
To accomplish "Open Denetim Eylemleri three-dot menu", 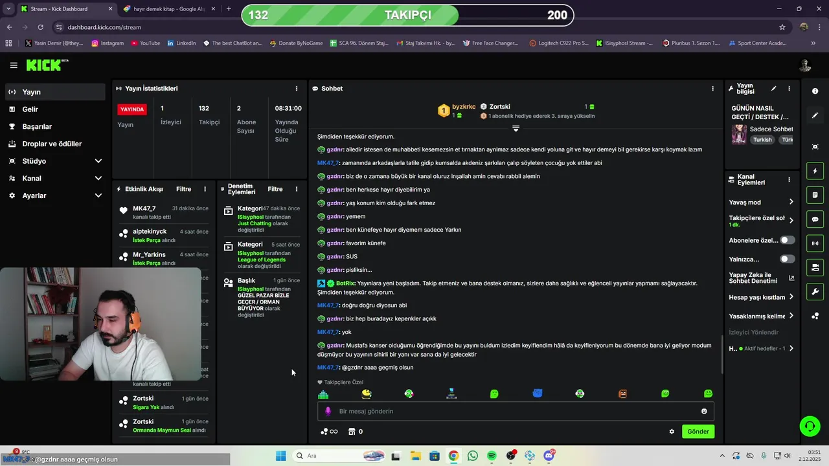I will tap(297, 189).
